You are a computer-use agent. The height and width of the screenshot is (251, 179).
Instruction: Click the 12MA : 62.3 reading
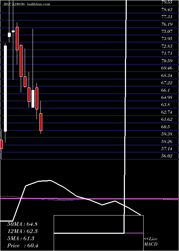point(22,231)
